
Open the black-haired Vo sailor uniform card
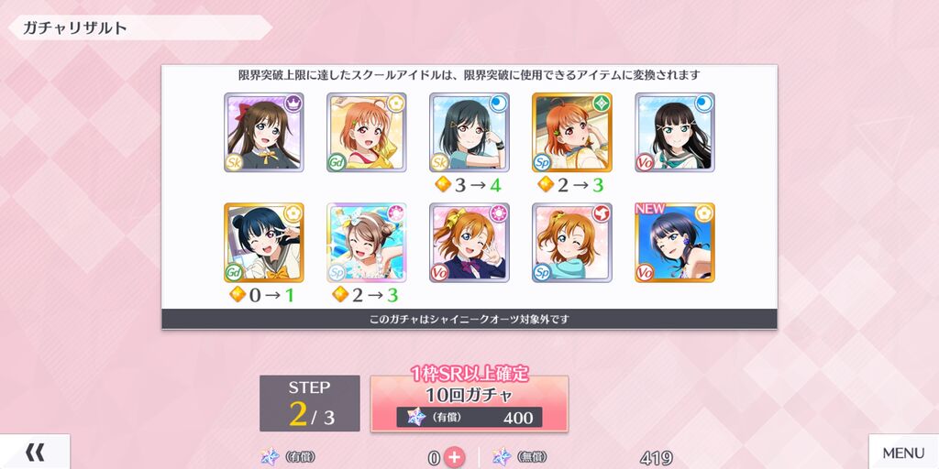675,132
